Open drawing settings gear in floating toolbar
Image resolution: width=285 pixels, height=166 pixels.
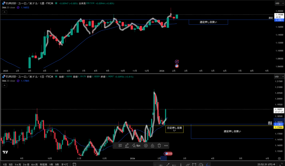(x=146, y=145)
